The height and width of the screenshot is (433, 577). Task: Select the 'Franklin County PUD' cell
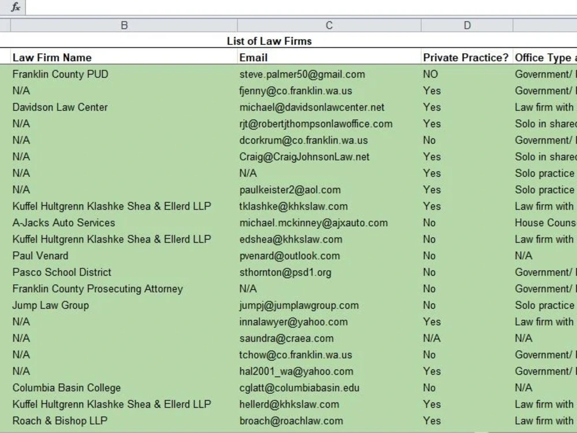[124, 74]
